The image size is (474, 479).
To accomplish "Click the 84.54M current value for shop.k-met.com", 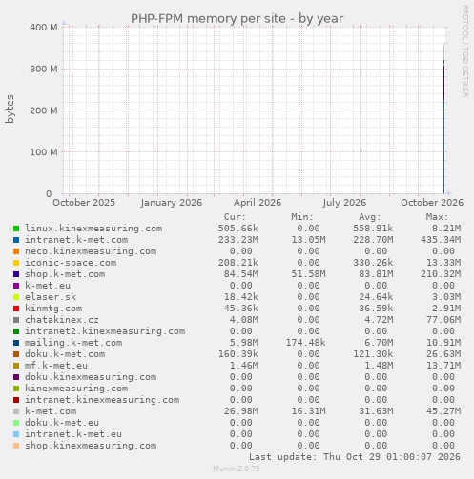I will click(x=241, y=274).
